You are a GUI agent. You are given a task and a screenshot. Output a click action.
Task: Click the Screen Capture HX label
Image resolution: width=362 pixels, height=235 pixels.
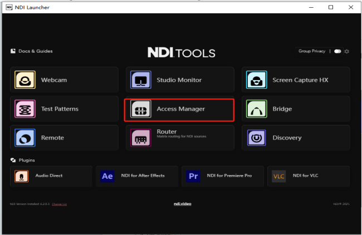300,80
